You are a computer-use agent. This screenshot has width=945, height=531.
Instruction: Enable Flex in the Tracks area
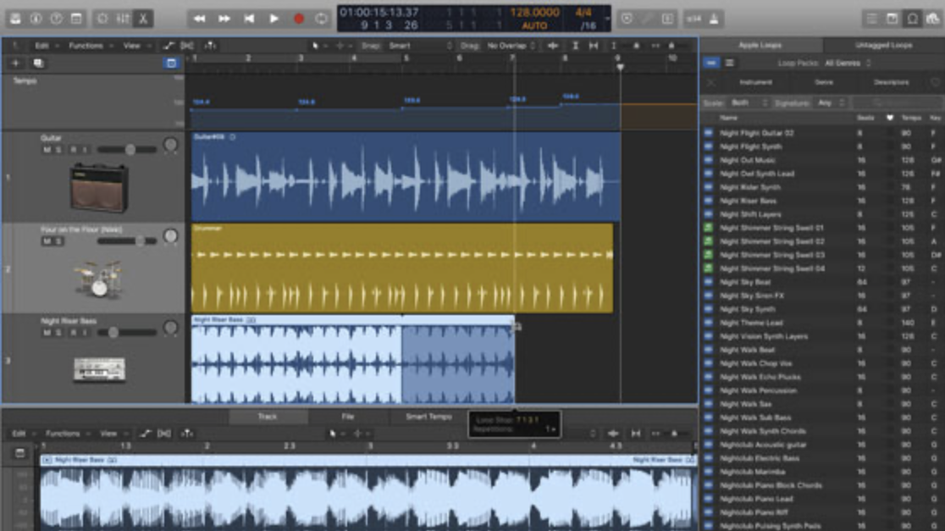[187, 46]
